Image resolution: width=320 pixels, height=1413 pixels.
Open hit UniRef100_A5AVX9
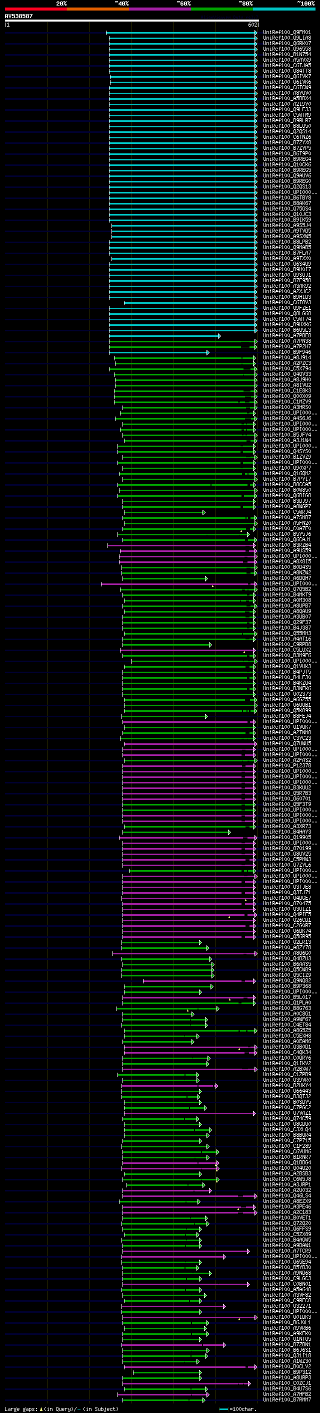click(x=286, y=60)
